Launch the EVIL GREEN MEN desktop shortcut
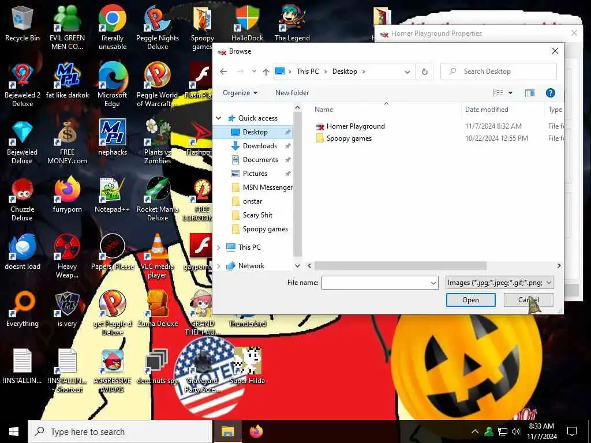The height and width of the screenshot is (443, 591). pos(67,28)
